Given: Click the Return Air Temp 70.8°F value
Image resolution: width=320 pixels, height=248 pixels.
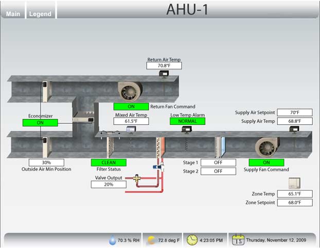Looking at the screenshot, I should pos(164,65).
